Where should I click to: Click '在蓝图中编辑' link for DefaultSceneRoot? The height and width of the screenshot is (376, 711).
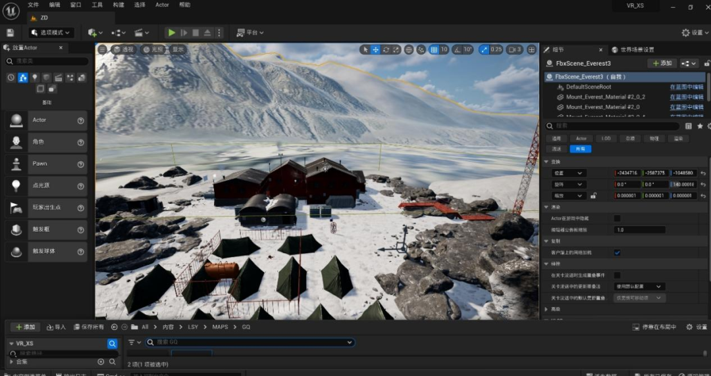point(686,87)
